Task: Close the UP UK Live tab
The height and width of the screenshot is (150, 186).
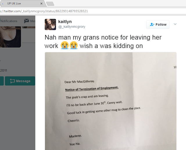Action: coord(41,3)
